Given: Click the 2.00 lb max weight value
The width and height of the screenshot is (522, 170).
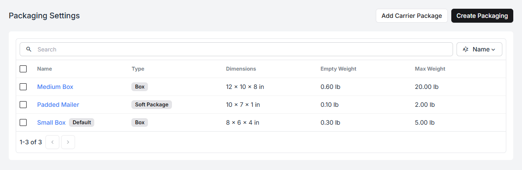Looking at the screenshot, I should tap(425, 105).
